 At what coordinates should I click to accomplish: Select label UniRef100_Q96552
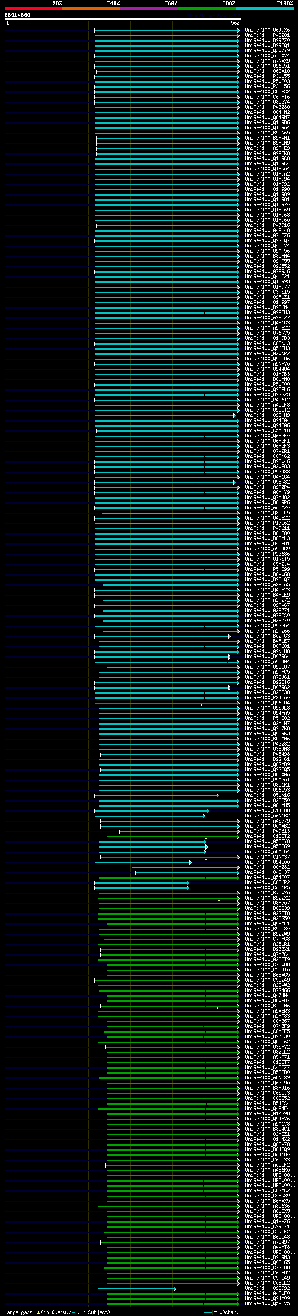point(267,266)
